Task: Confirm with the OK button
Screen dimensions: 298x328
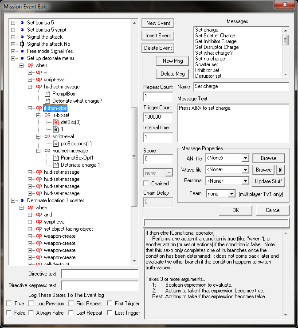Action: [x=235, y=210]
